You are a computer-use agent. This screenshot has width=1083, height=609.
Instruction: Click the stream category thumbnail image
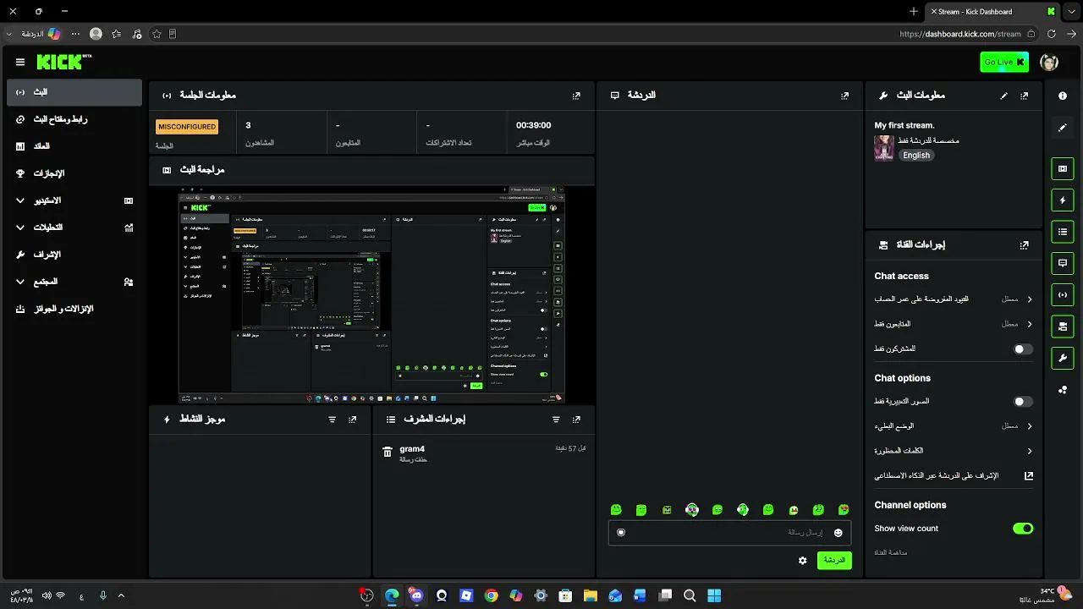tap(884, 148)
